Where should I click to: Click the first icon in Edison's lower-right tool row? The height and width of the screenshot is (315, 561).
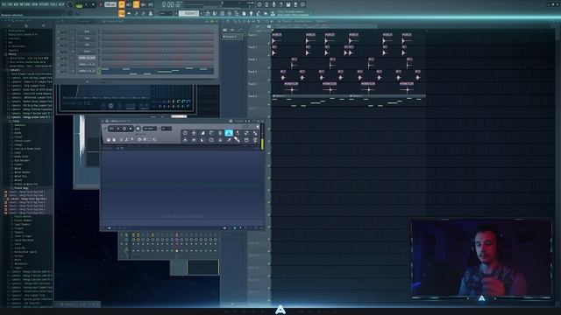(185, 140)
